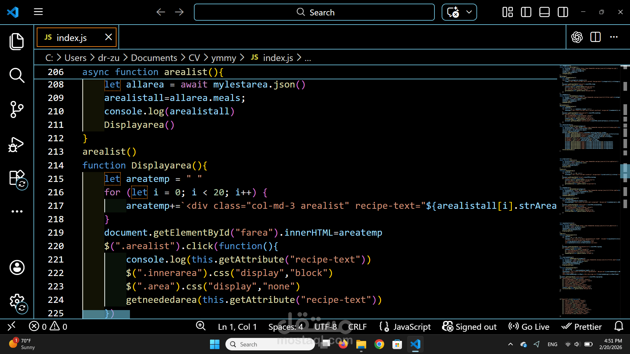Select the index.js editor tab

pos(71,38)
